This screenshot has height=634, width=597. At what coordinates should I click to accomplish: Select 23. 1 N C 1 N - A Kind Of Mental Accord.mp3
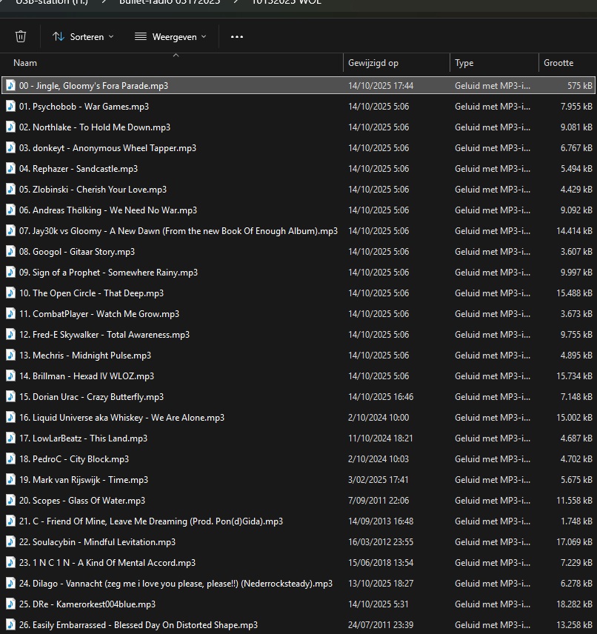[x=107, y=563]
